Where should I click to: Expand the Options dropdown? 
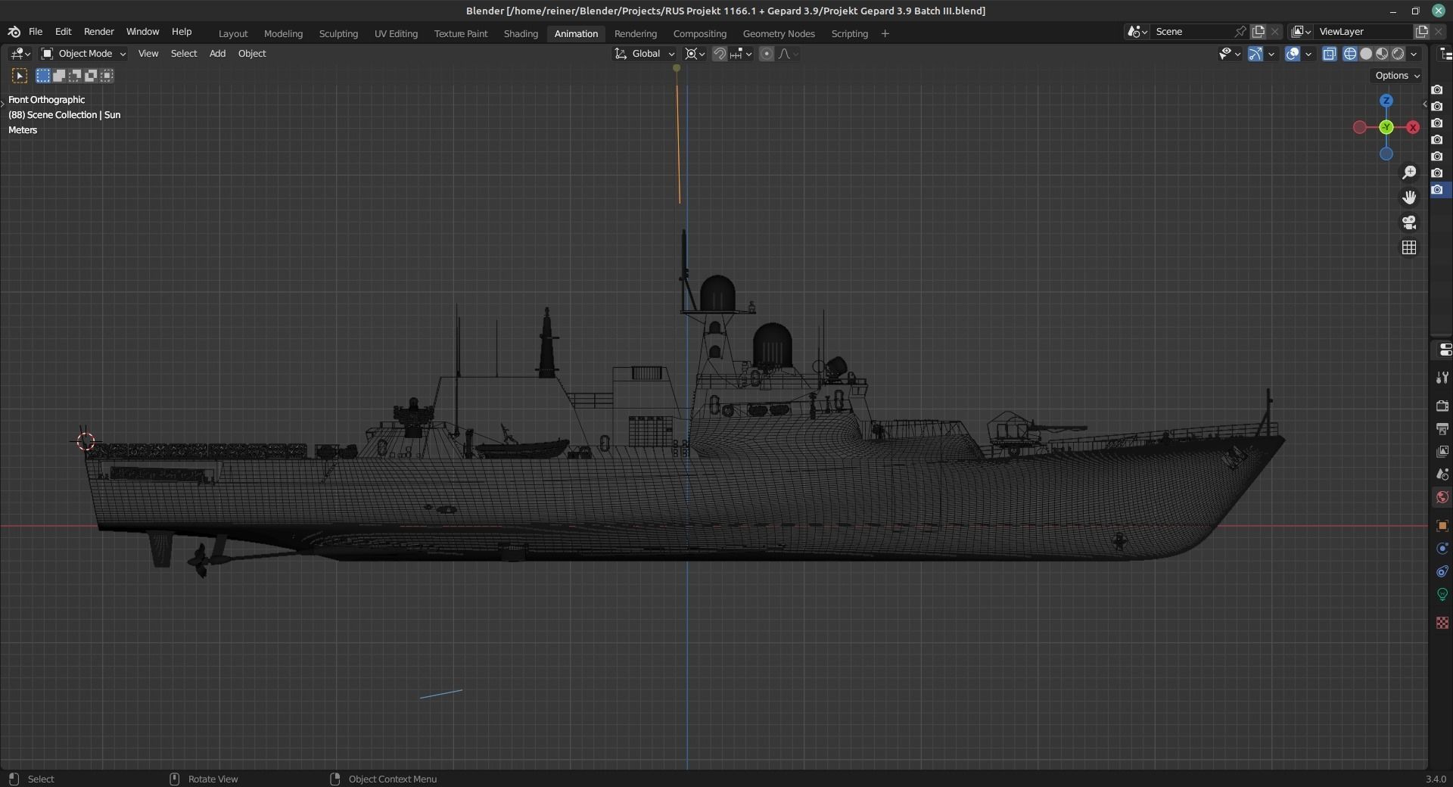[1397, 76]
